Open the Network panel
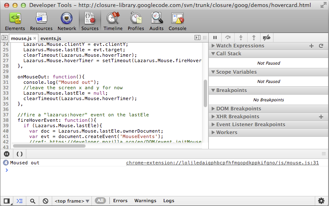Image resolution: width=329 pixels, height=206 pixels. pyautogui.click(x=67, y=21)
